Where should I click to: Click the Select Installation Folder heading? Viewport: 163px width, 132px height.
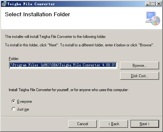[x=38, y=14]
